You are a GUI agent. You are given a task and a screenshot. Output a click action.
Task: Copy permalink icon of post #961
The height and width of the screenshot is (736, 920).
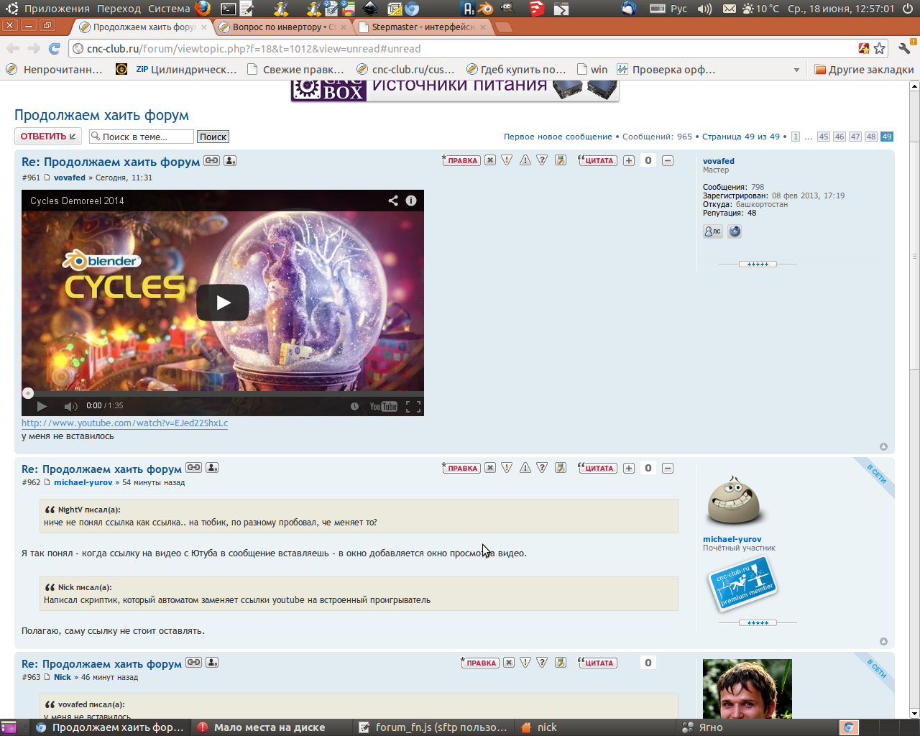[211, 160]
